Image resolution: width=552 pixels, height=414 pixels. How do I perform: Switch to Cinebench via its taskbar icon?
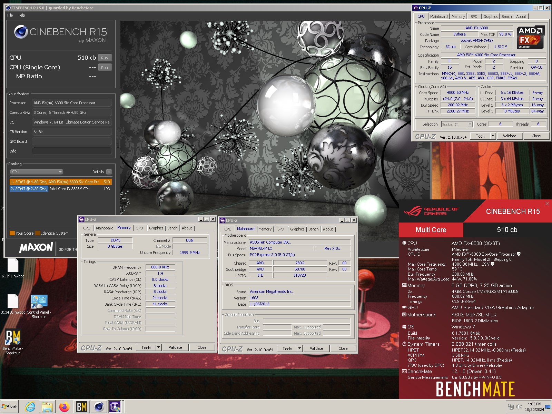click(x=99, y=407)
